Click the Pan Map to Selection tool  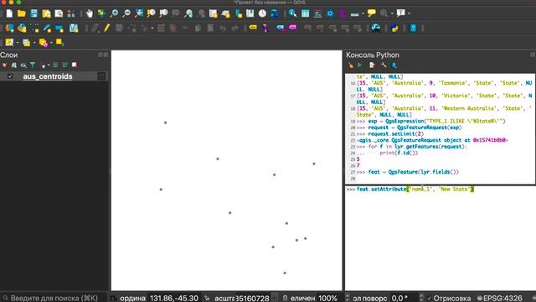point(101,13)
